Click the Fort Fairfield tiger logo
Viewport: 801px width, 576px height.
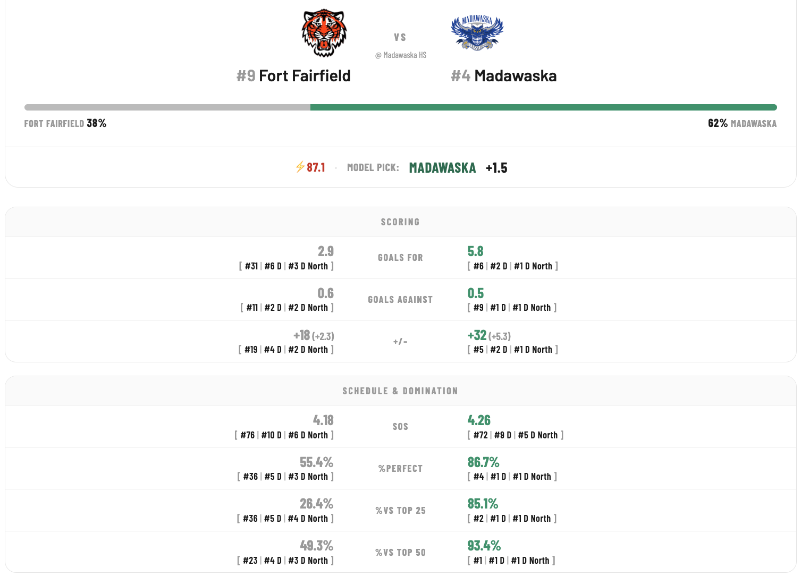point(324,33)
